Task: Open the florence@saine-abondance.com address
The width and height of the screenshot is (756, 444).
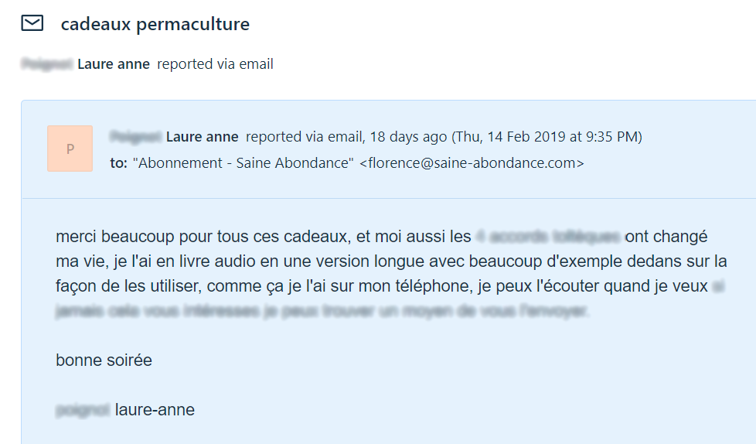Action: [x=472, y=163]
